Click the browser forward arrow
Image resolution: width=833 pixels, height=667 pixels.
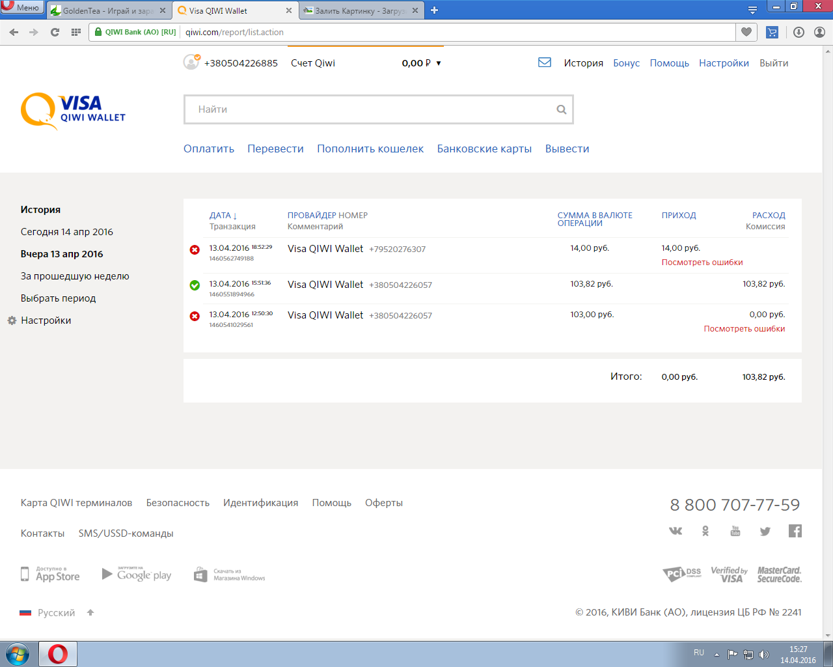coord(34,32)
